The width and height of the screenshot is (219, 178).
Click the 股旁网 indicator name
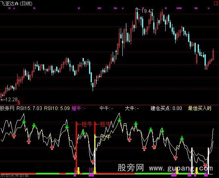pos(7,108)
